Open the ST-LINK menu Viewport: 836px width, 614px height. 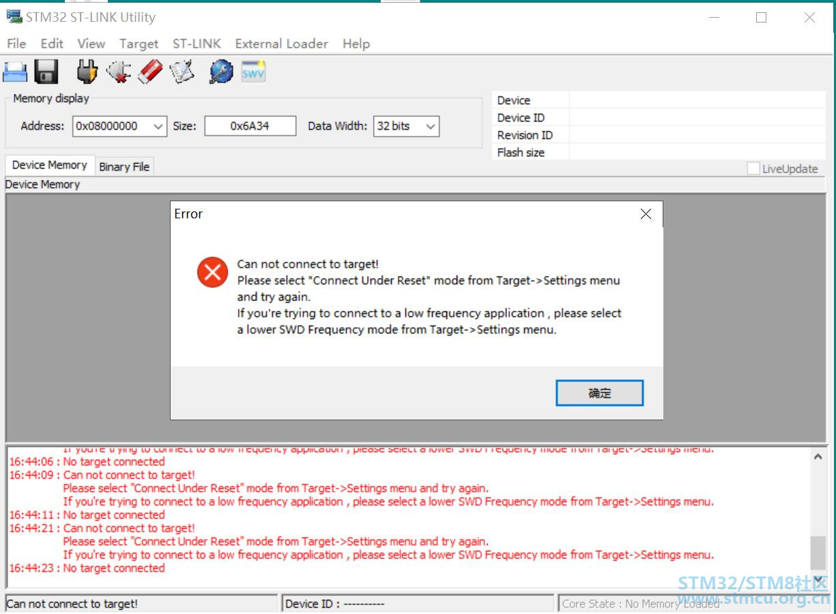pos(197,44)
